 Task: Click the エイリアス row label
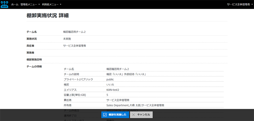[x=71, y=89]
